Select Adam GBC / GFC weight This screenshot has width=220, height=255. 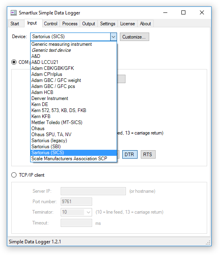[74, 80]
